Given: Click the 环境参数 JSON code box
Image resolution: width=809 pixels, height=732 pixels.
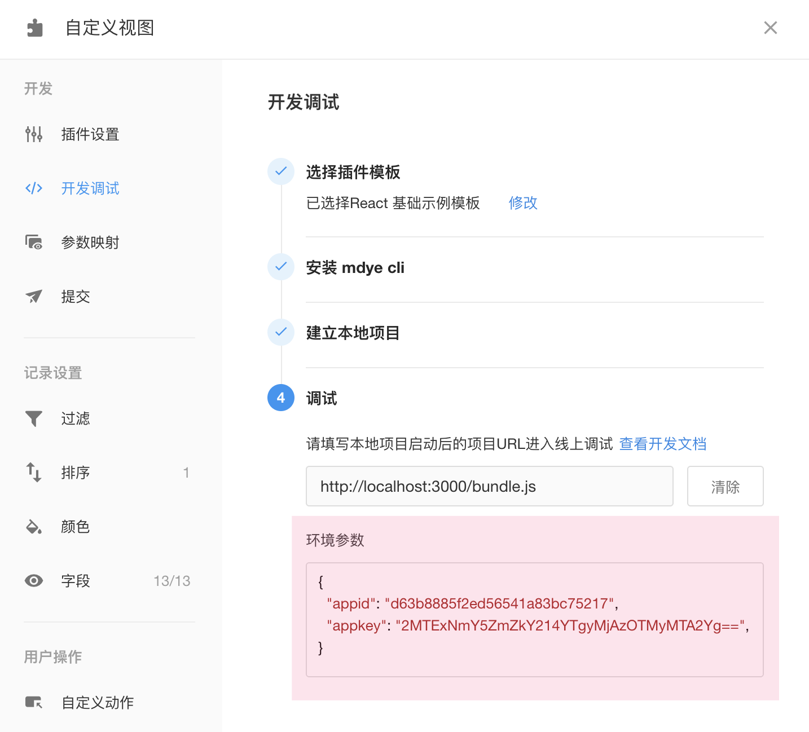Looking at the screenshot, I should [x=535, y=620].
